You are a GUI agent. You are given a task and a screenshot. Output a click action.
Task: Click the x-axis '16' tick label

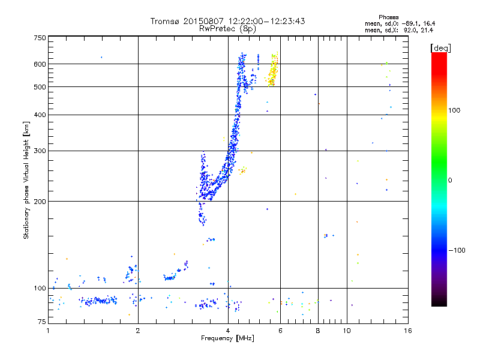[408, 331]
